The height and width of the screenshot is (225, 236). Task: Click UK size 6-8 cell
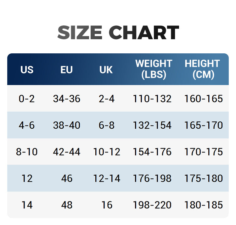point(107,125)
